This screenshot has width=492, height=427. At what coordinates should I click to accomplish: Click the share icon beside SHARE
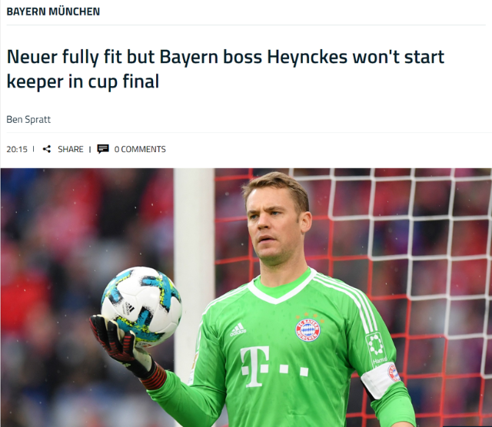coord(47,149)
